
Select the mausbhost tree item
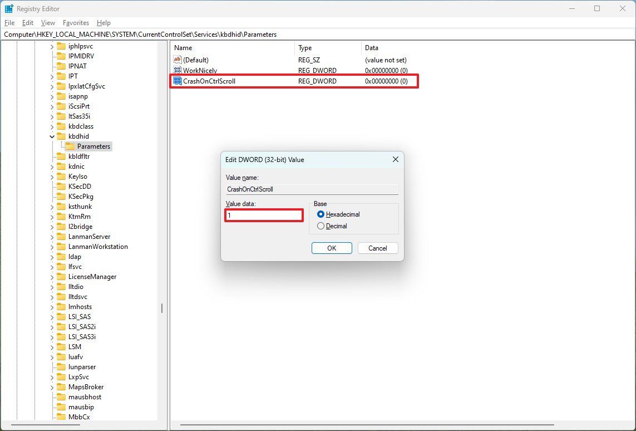point(85,397)
